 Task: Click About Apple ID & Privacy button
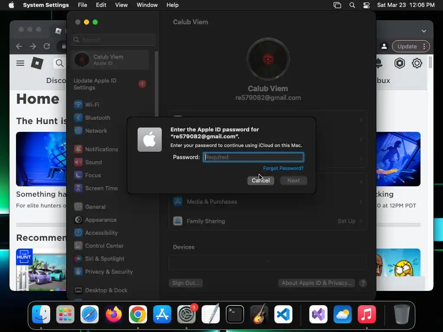click(316, 283)
